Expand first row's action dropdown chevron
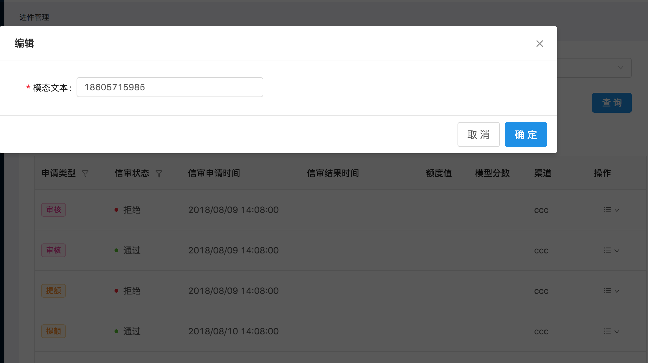Viewport: 648px width, 363px height. coord(617,210)
